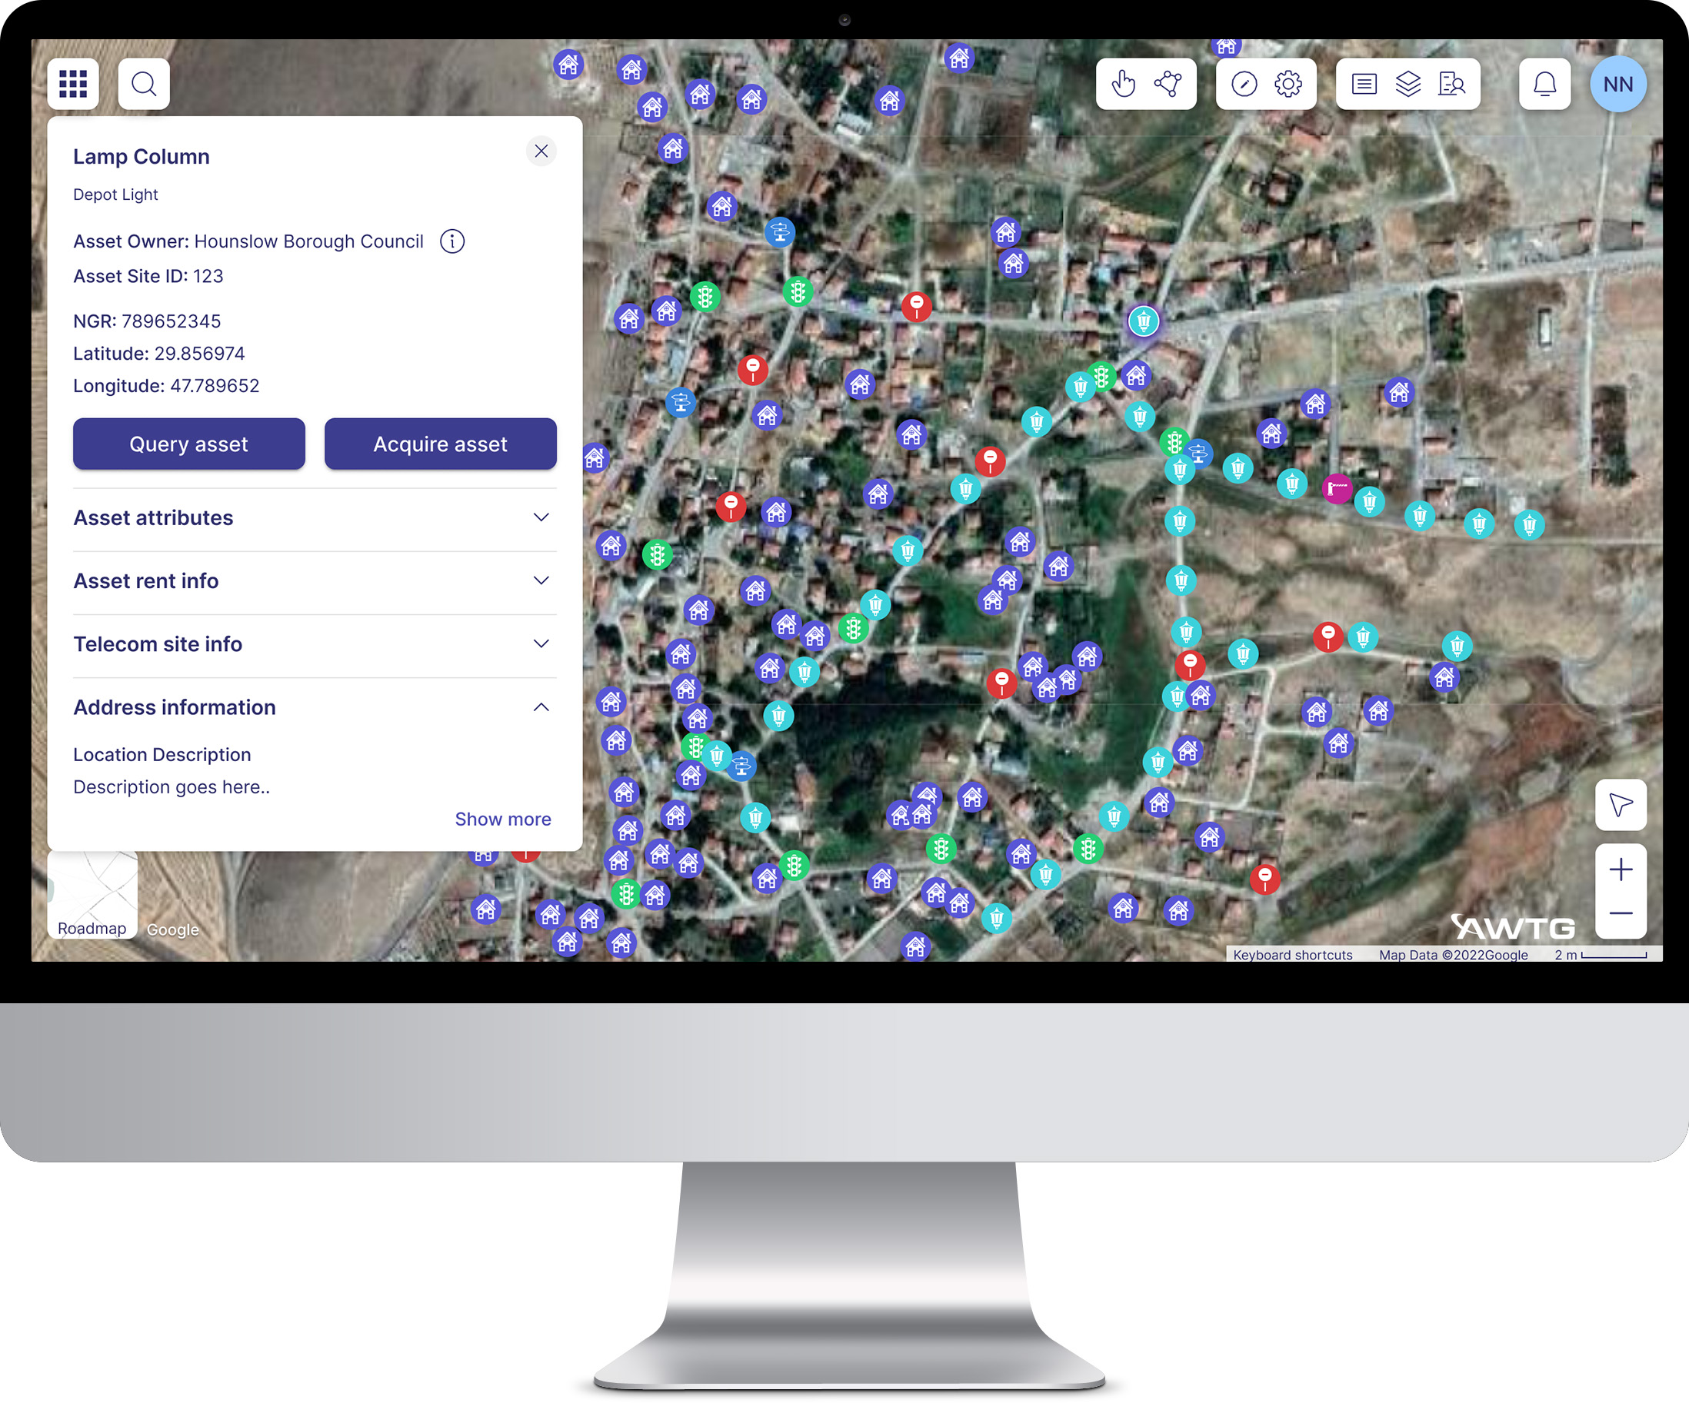Click Asset Site ID: 123
The image size is (1689, 1403).
148,277
